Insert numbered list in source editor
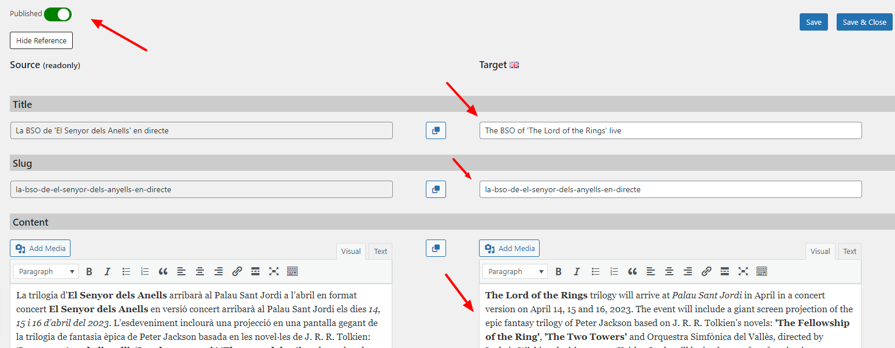Viewport: 895px width, 348px height. (x=144, y=271)
